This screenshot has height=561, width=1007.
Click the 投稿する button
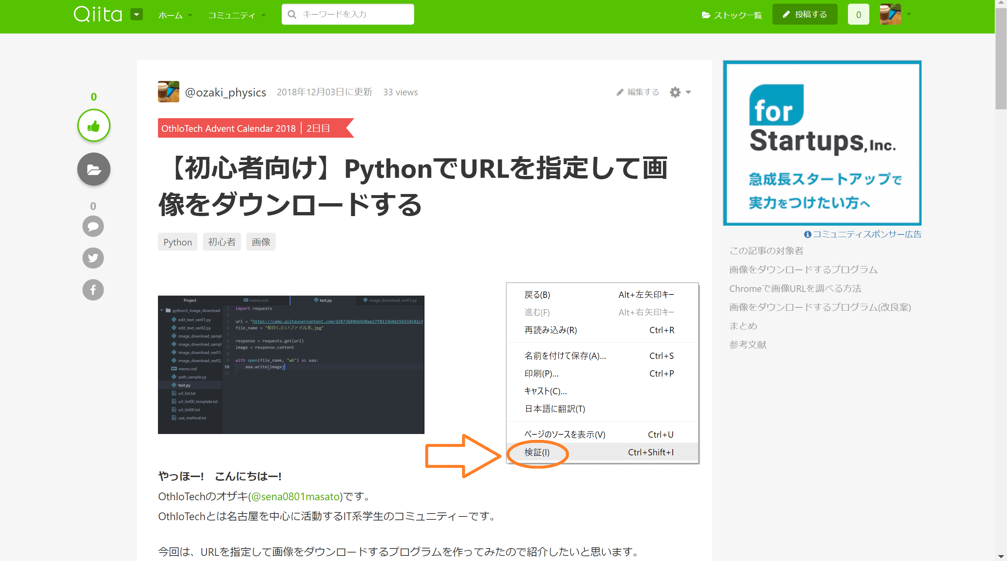point(804,14)
